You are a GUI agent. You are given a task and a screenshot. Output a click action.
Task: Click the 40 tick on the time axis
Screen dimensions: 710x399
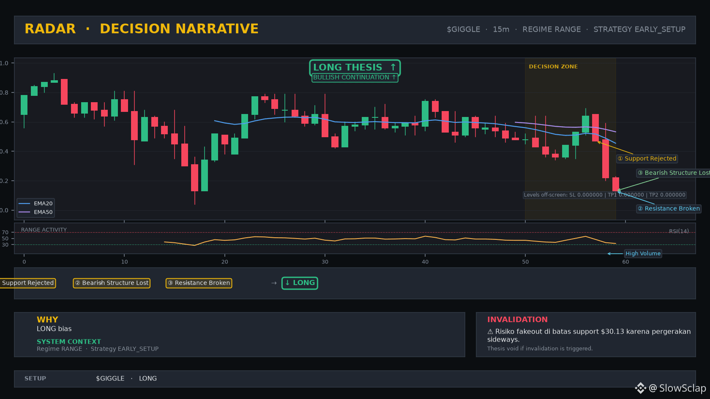click(x=425, y=262)
